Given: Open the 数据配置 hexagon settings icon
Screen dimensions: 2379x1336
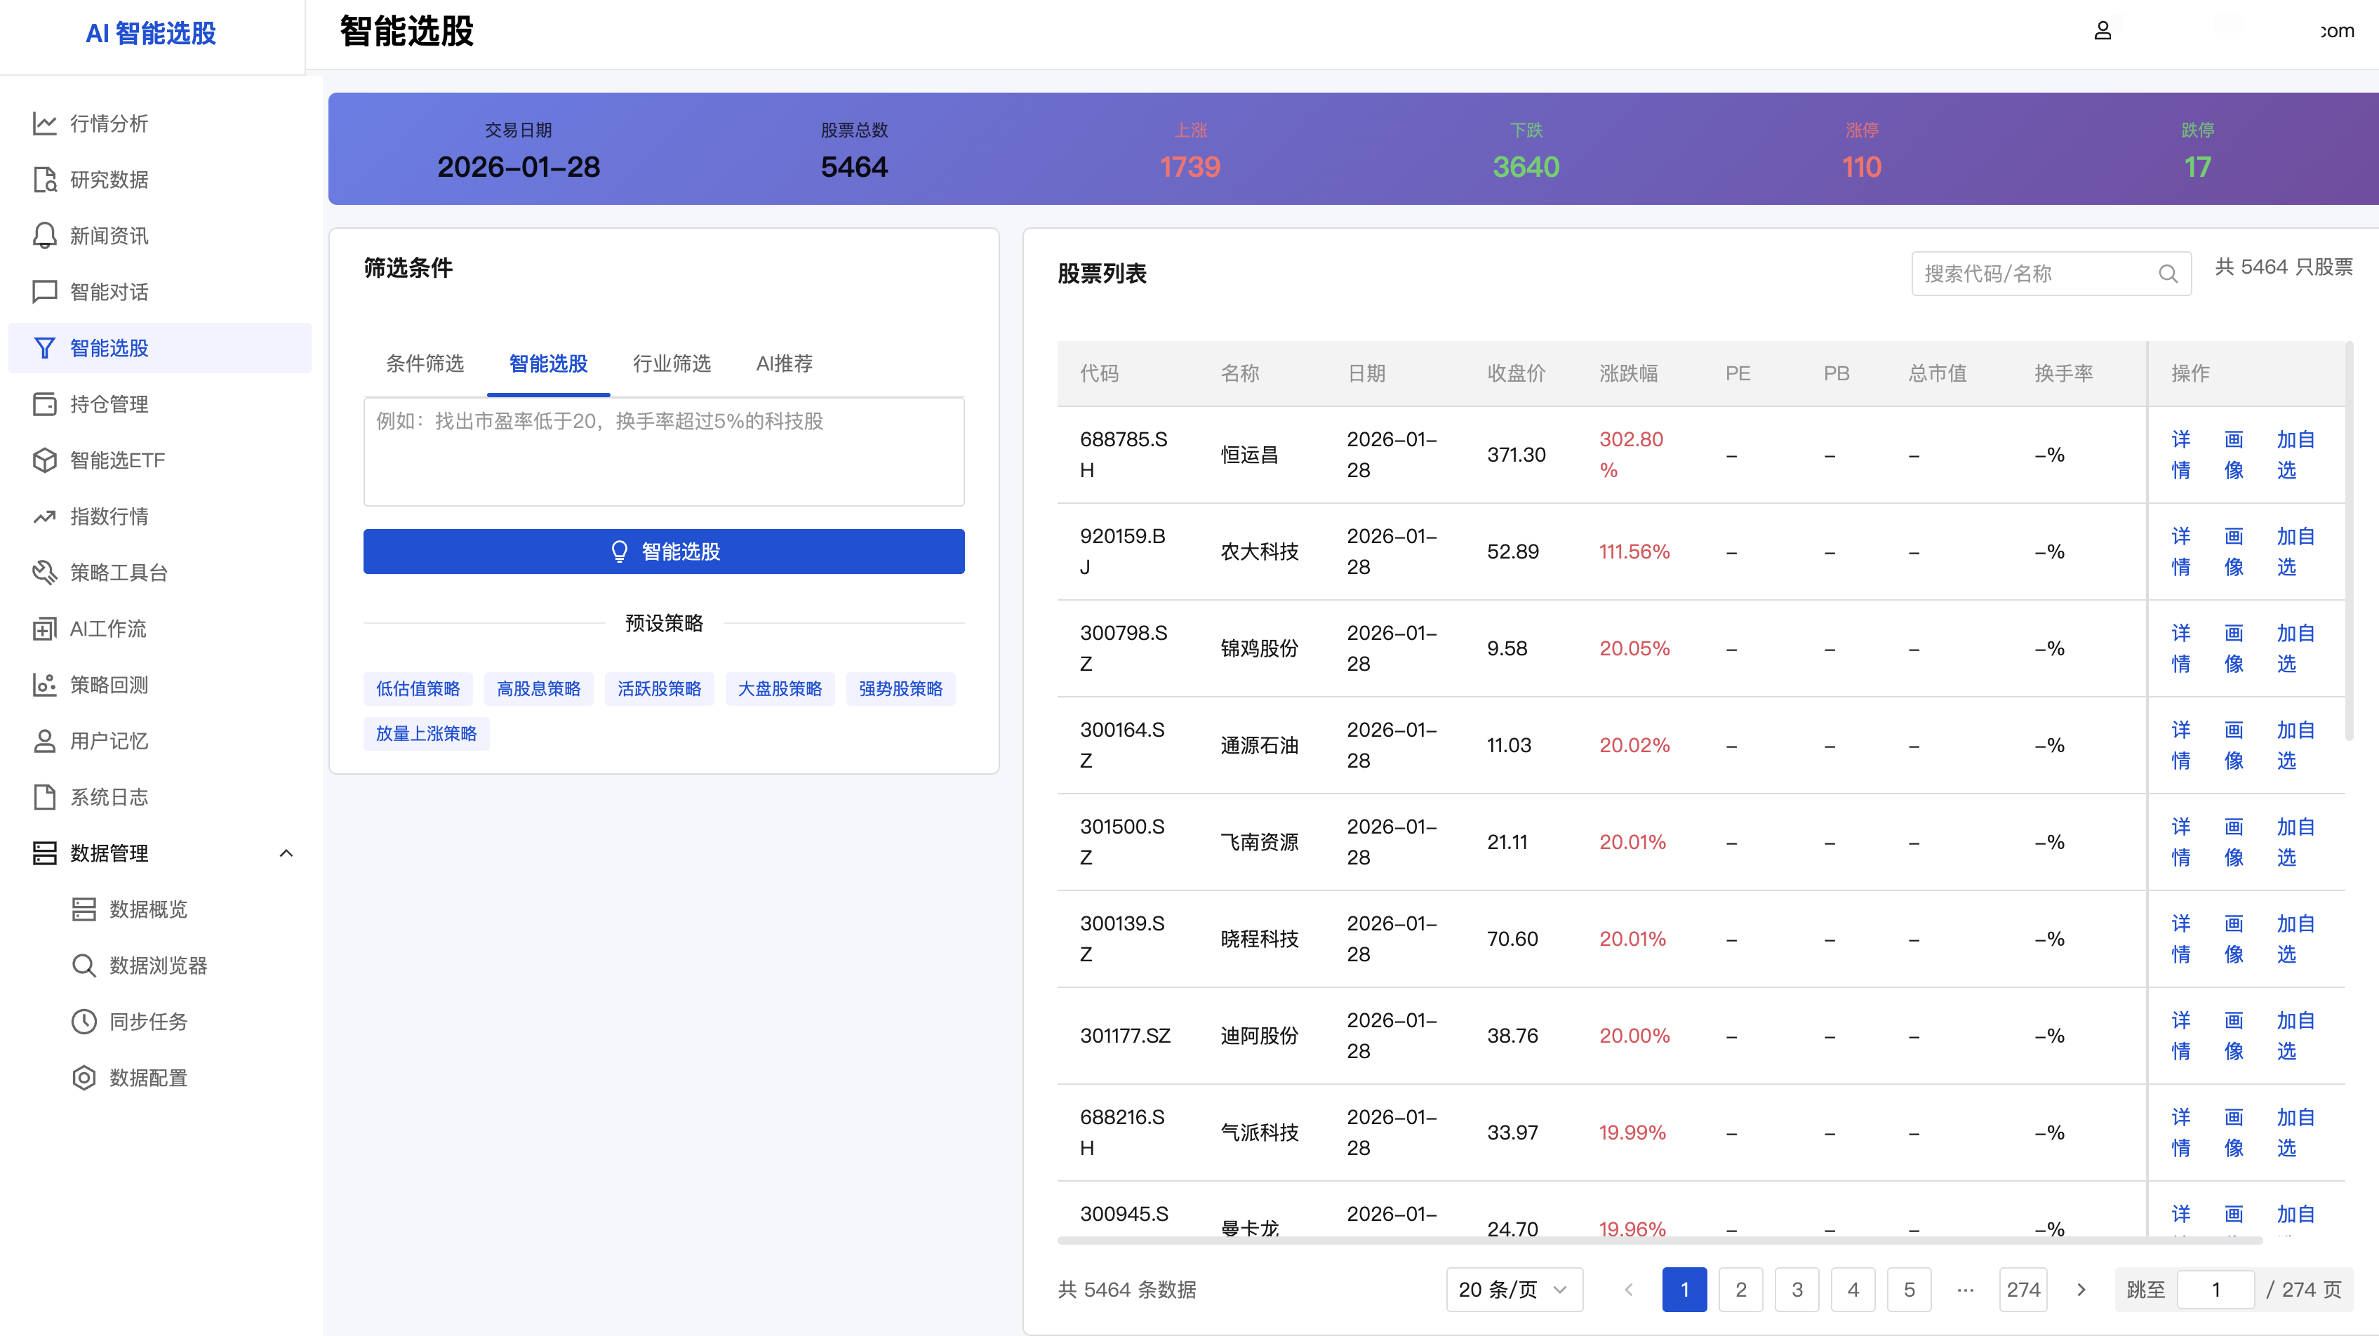Looking at the screenshot, I should pyautogui.click(x=84, y=1078).
